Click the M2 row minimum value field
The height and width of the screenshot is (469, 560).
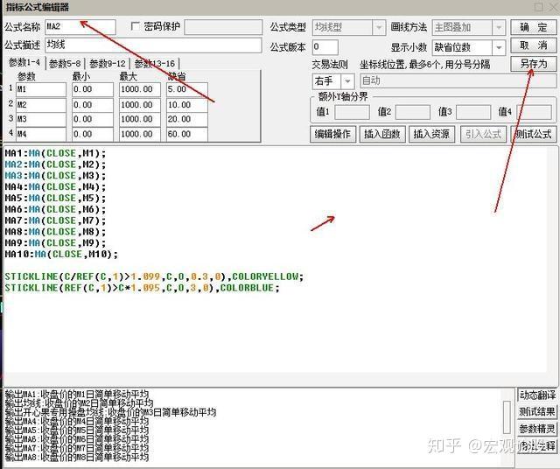93,105
